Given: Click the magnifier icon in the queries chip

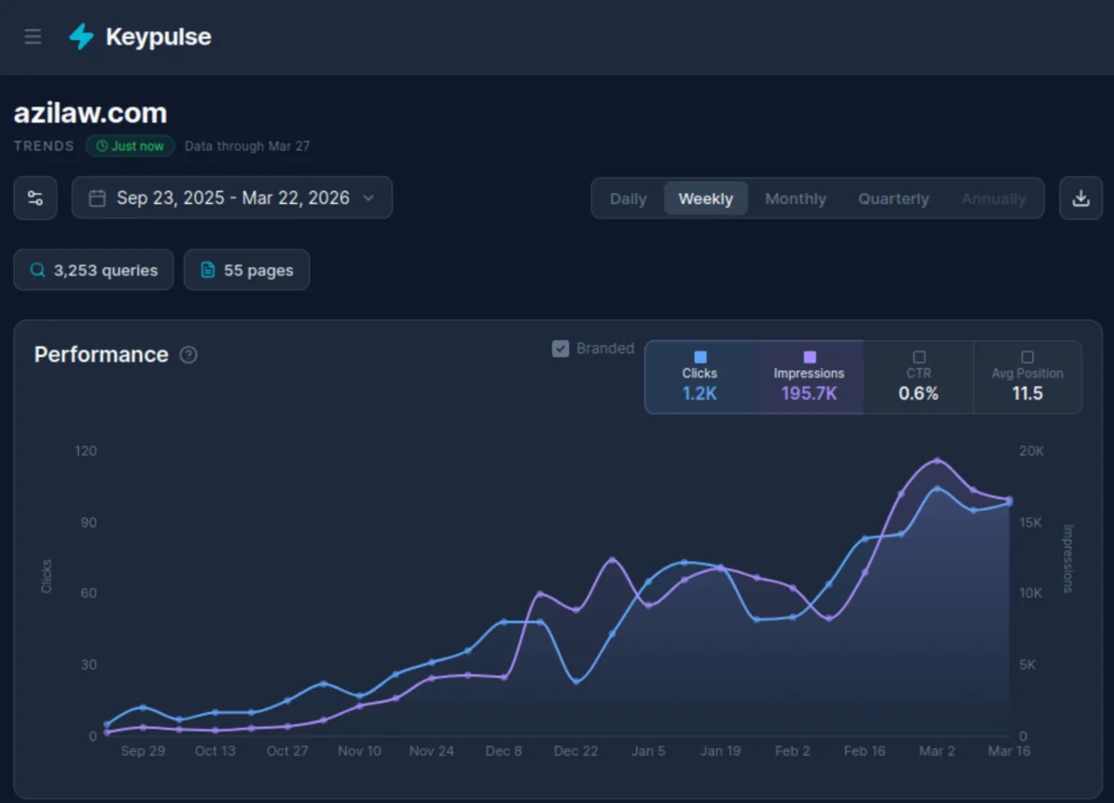Looking at the screenshot, I should (x=37, y=270).
